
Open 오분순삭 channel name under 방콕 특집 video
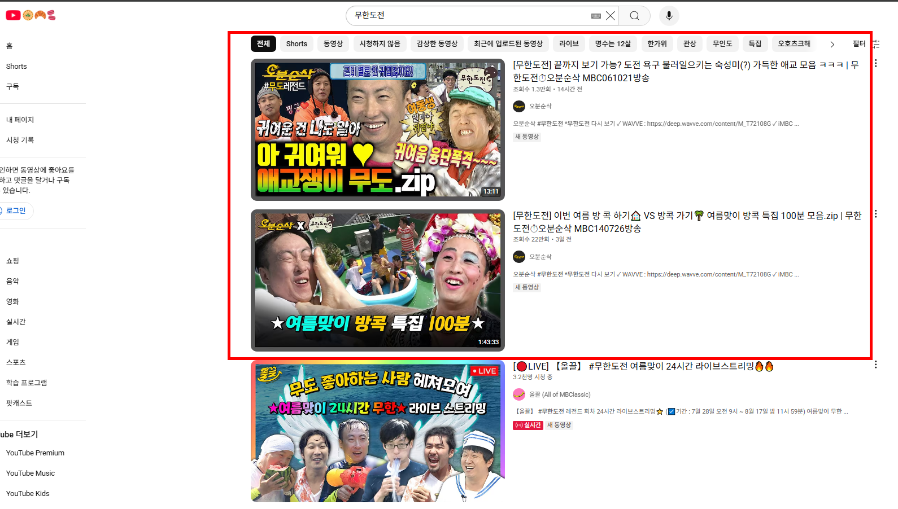(x=540, y=257)
